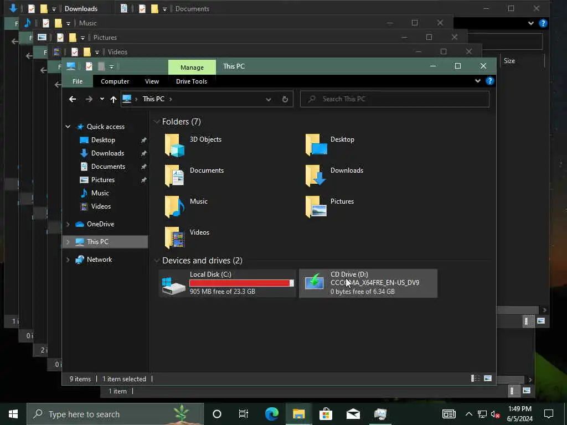567x425 pixels.
Task: Open Customize Quick Access Toolbar dropdown in This PC
Action: (111, 67)
